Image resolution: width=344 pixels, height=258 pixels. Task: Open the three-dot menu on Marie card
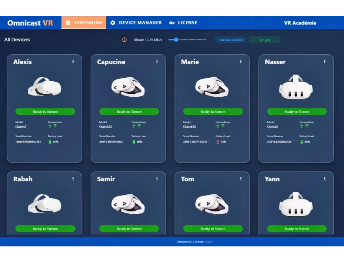click(241, 61)
